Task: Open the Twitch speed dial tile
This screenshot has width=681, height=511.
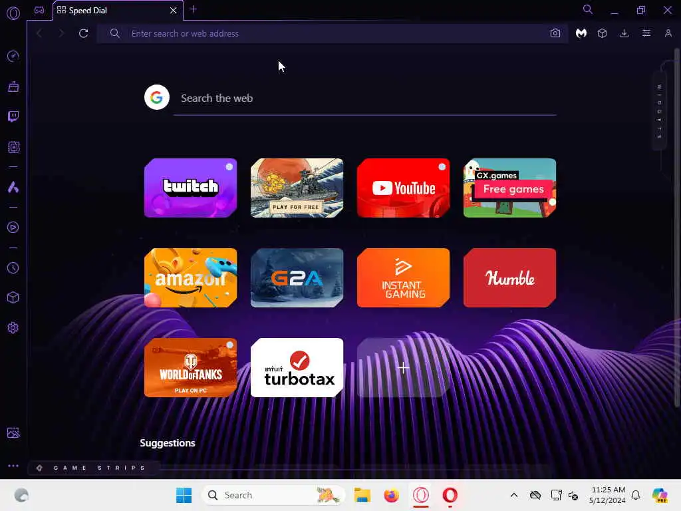Action: [x=191, y=188]
